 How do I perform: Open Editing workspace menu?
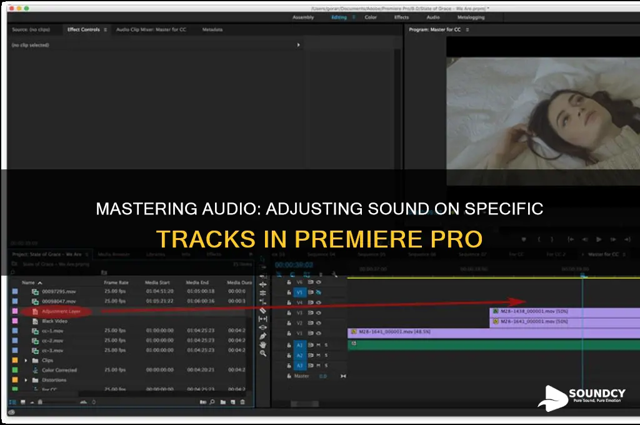(354, 17)
